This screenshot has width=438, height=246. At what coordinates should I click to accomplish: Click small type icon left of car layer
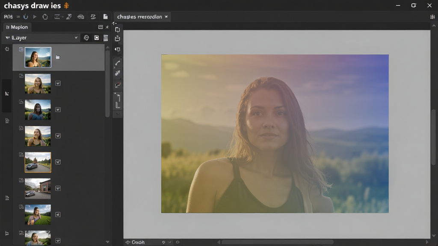coord(21,154)
